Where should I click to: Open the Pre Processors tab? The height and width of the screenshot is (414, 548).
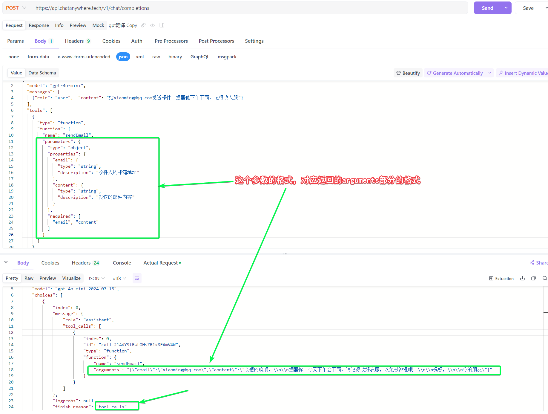pyautogui.click(x=171, y=41)
